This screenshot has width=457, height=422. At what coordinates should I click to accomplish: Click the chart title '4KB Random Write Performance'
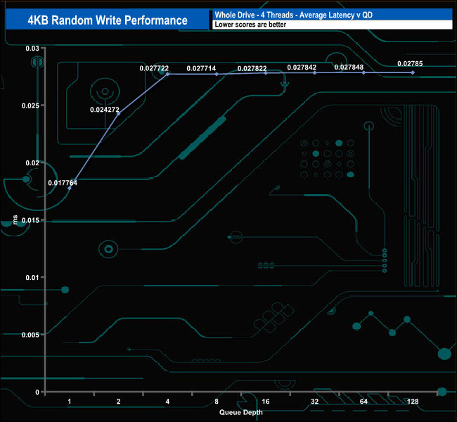point(108,20)
